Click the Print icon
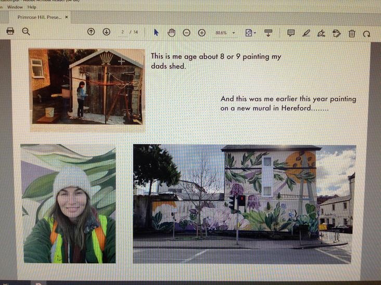The height and width of the screenshot is (285, 381). click(10, 32)
